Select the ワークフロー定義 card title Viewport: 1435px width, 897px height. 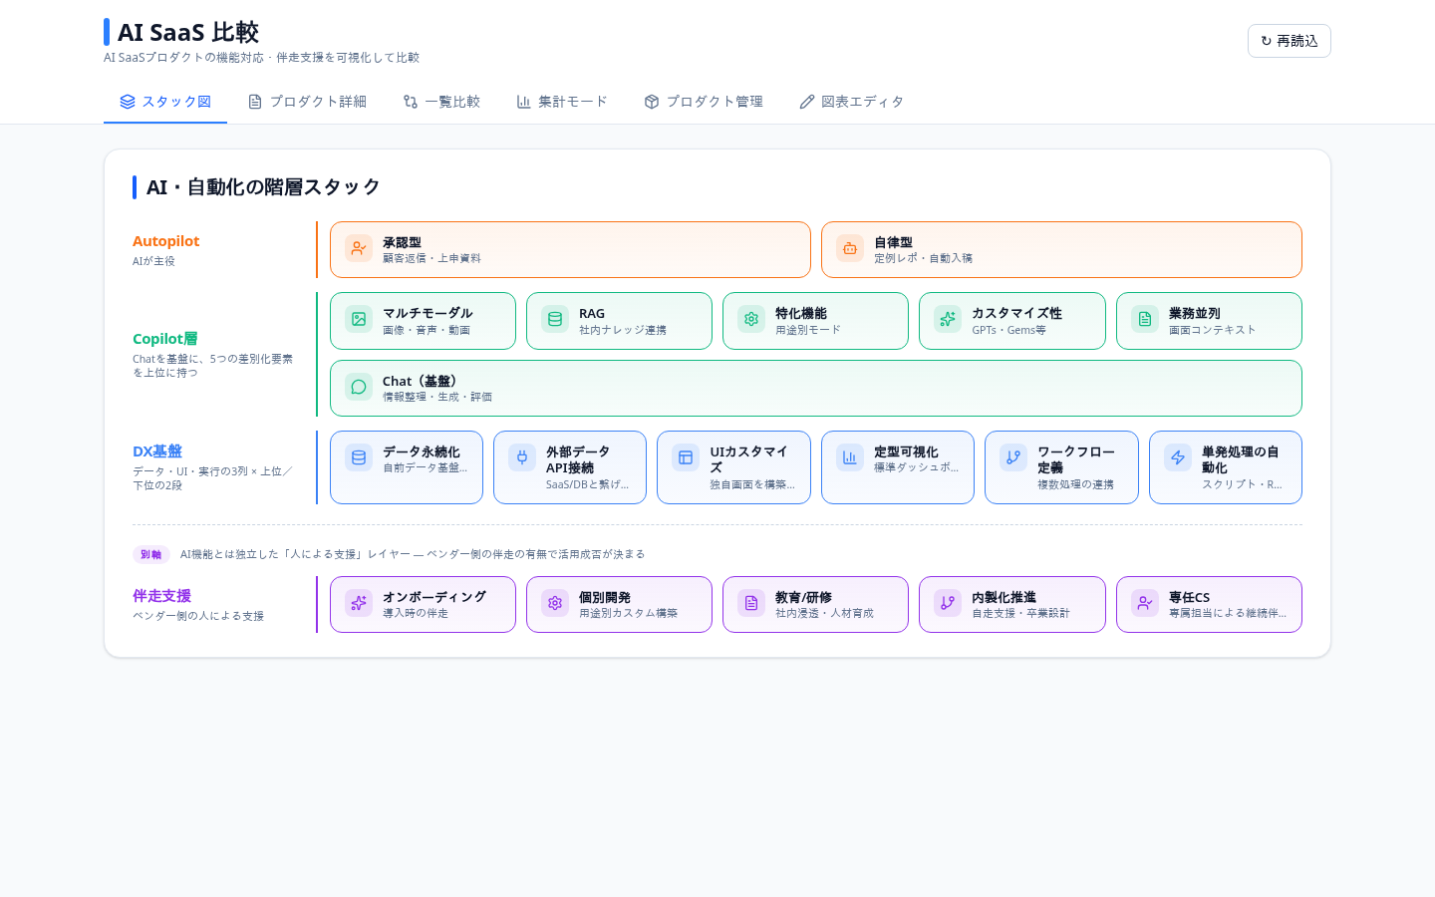(x=1076, y=459)
